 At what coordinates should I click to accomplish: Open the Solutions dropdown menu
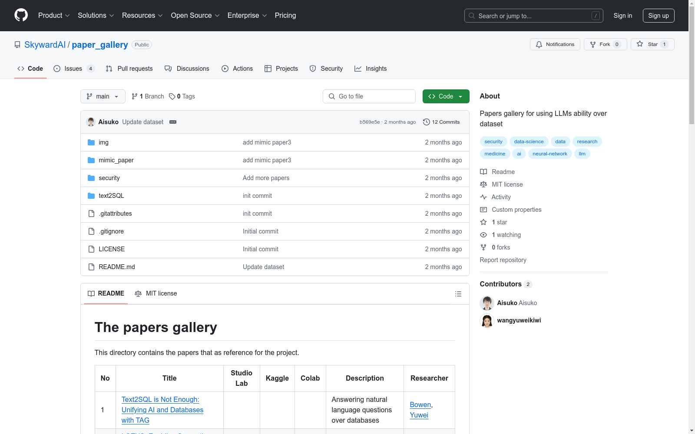click(x=96, y=15)
